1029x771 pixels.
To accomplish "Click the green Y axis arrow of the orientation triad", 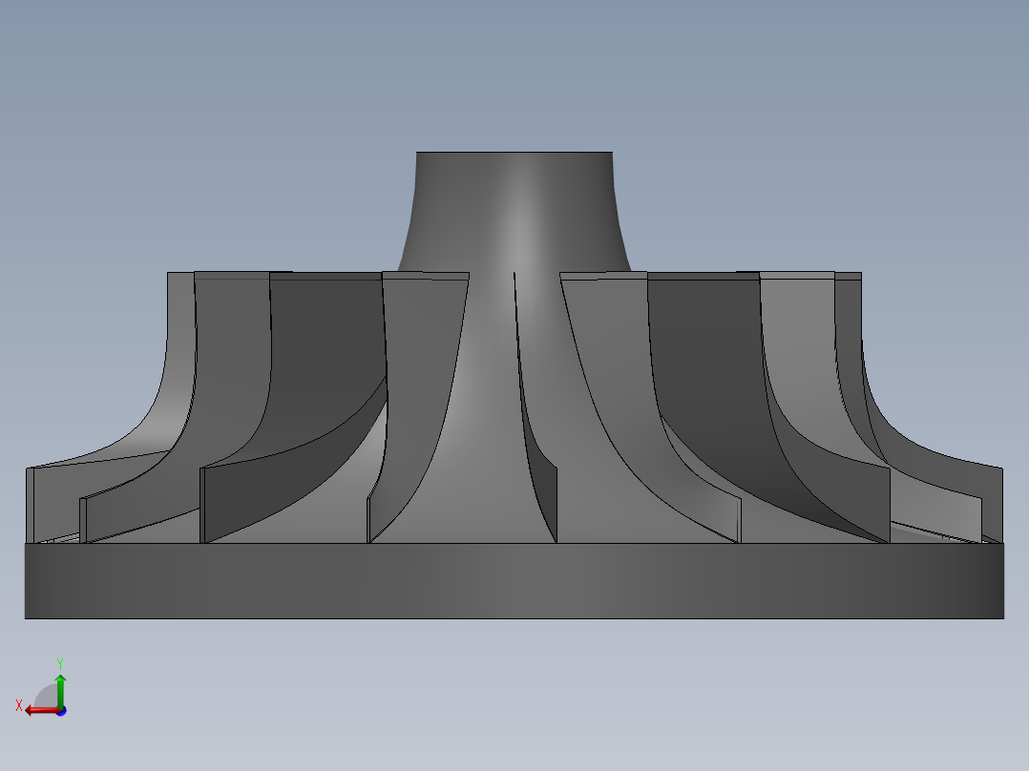I will click(x=60, y=691).
